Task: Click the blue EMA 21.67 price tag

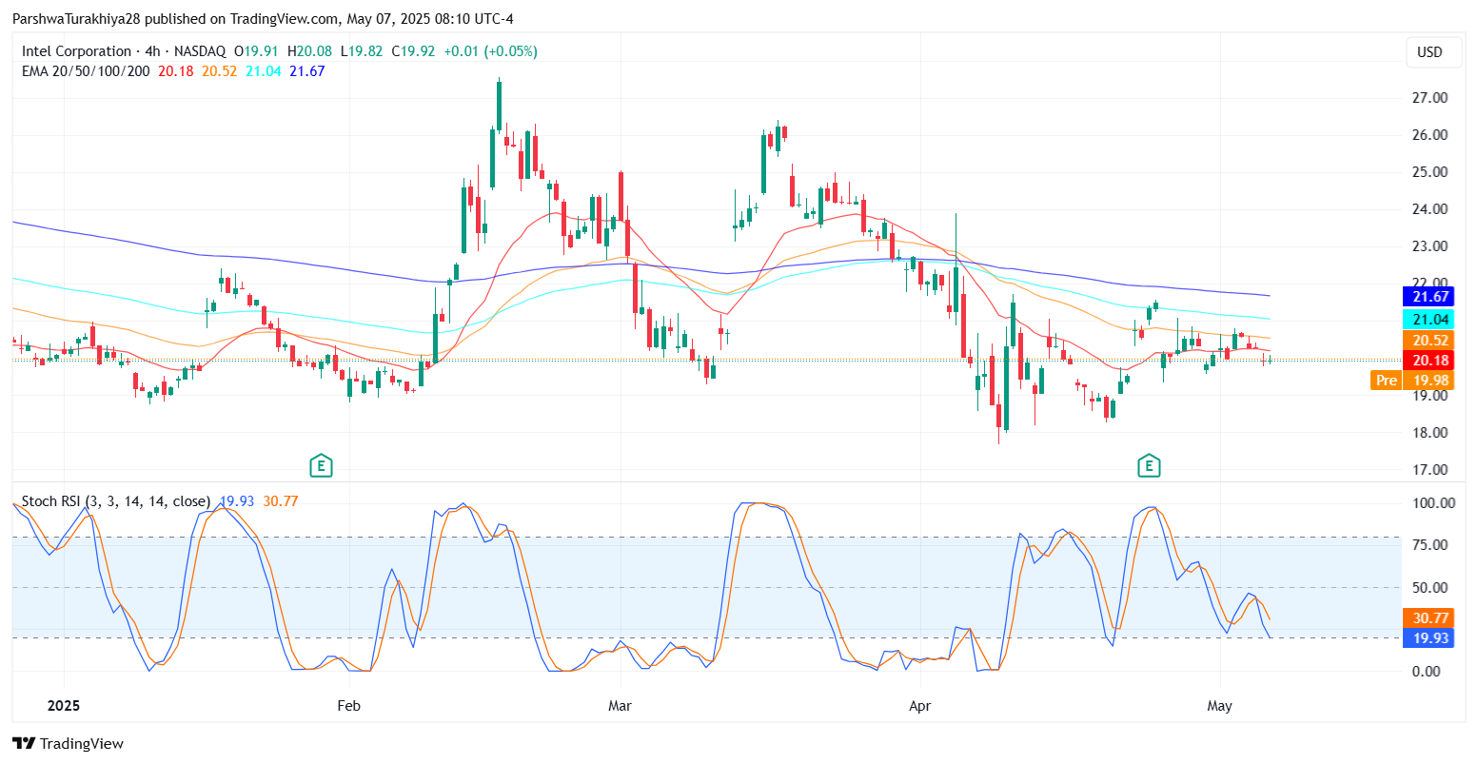Action: [1428, 297]
